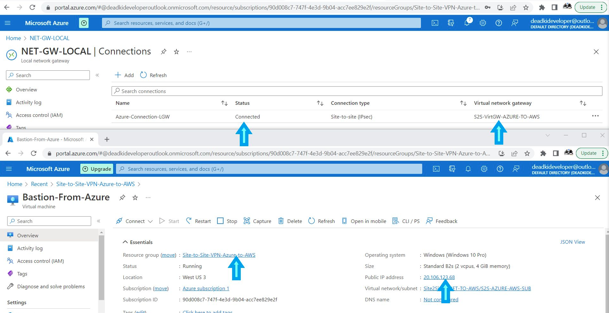Open the Site-to-Site-VPN-Azure-to-AWS resource group link
Screen dimensions: 609x313
tap(219, 255)
